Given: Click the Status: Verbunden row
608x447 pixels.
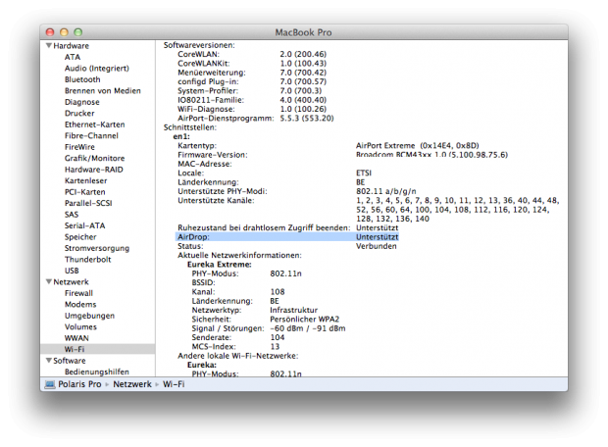Looking at the screenshot, I should pos(287,246).
